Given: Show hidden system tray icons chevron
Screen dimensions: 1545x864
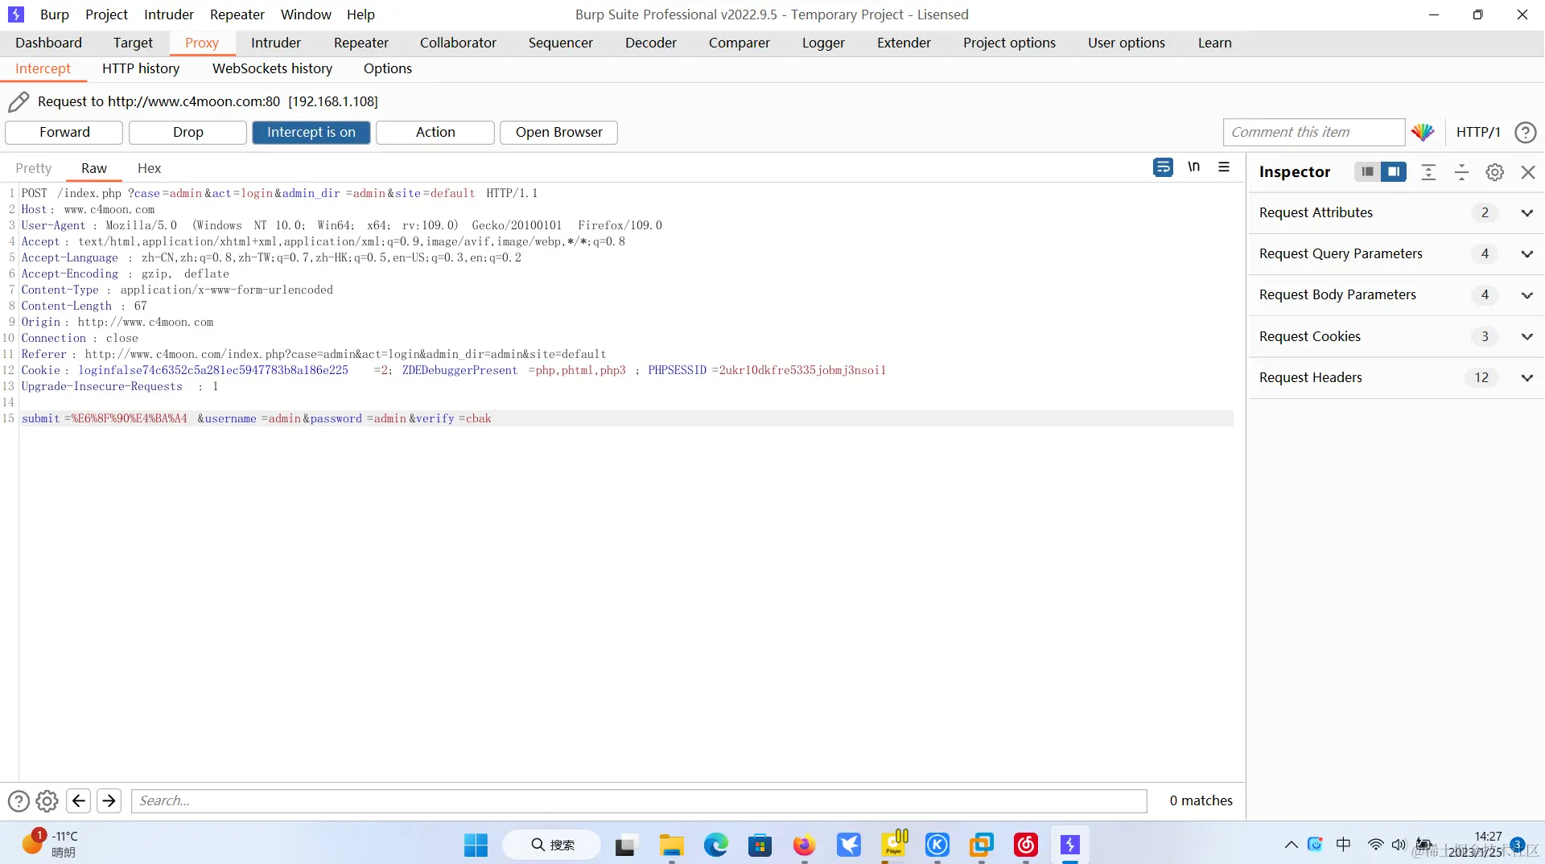Looking at the screenshot, I should (x=1291, y=845).
